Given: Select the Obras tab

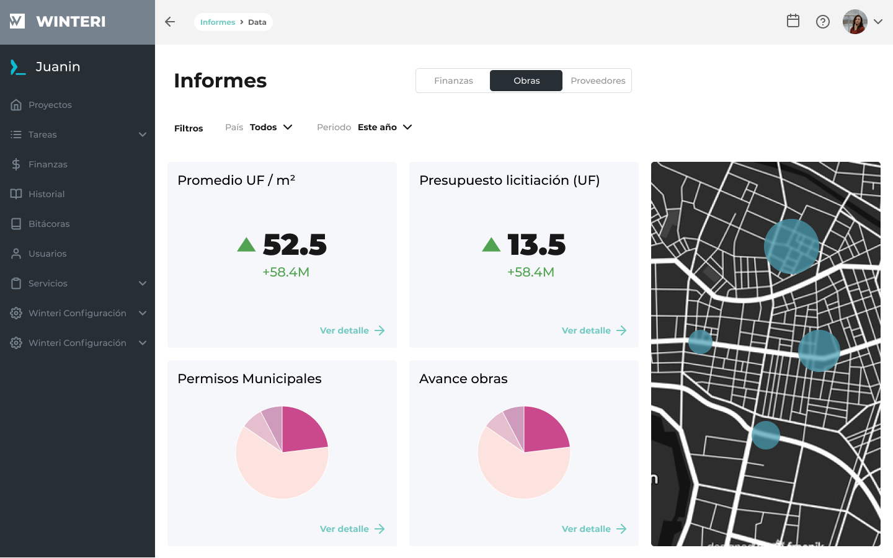Looking at the screenshot, I should [x=526, y=81].
